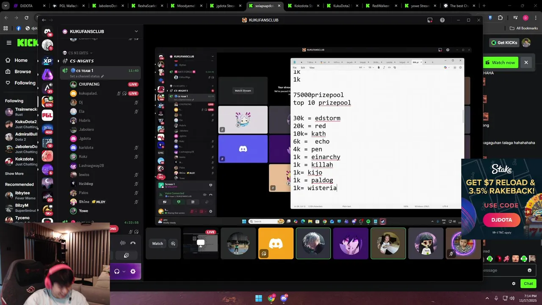Open Chrome from Windows taskbar
This screenshot has height=305, width=542.
pyautogui.click(x=271, y=298)
